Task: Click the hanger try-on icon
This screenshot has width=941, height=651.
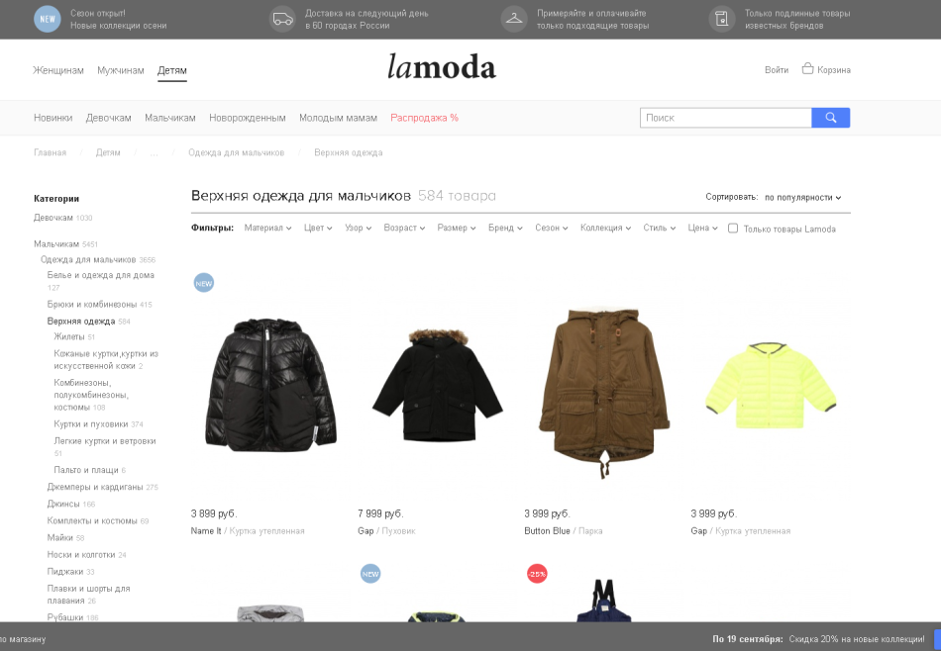Action: [514, 19]
